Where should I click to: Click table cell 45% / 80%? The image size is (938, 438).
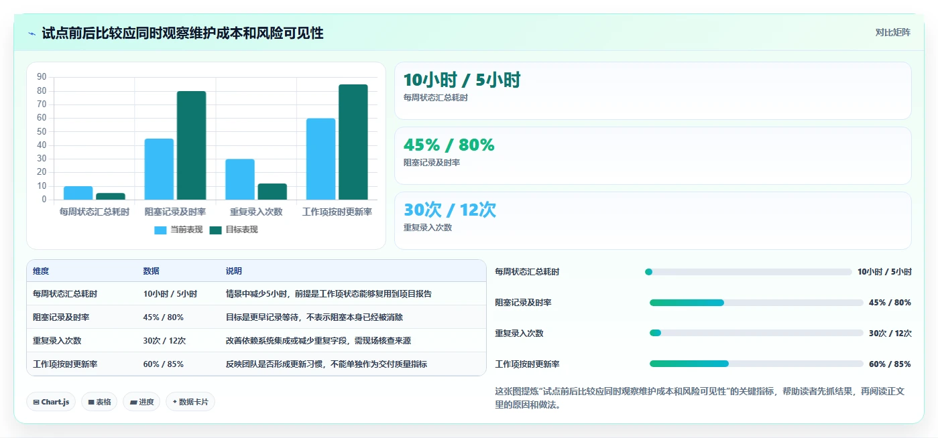tap(164, 317)
